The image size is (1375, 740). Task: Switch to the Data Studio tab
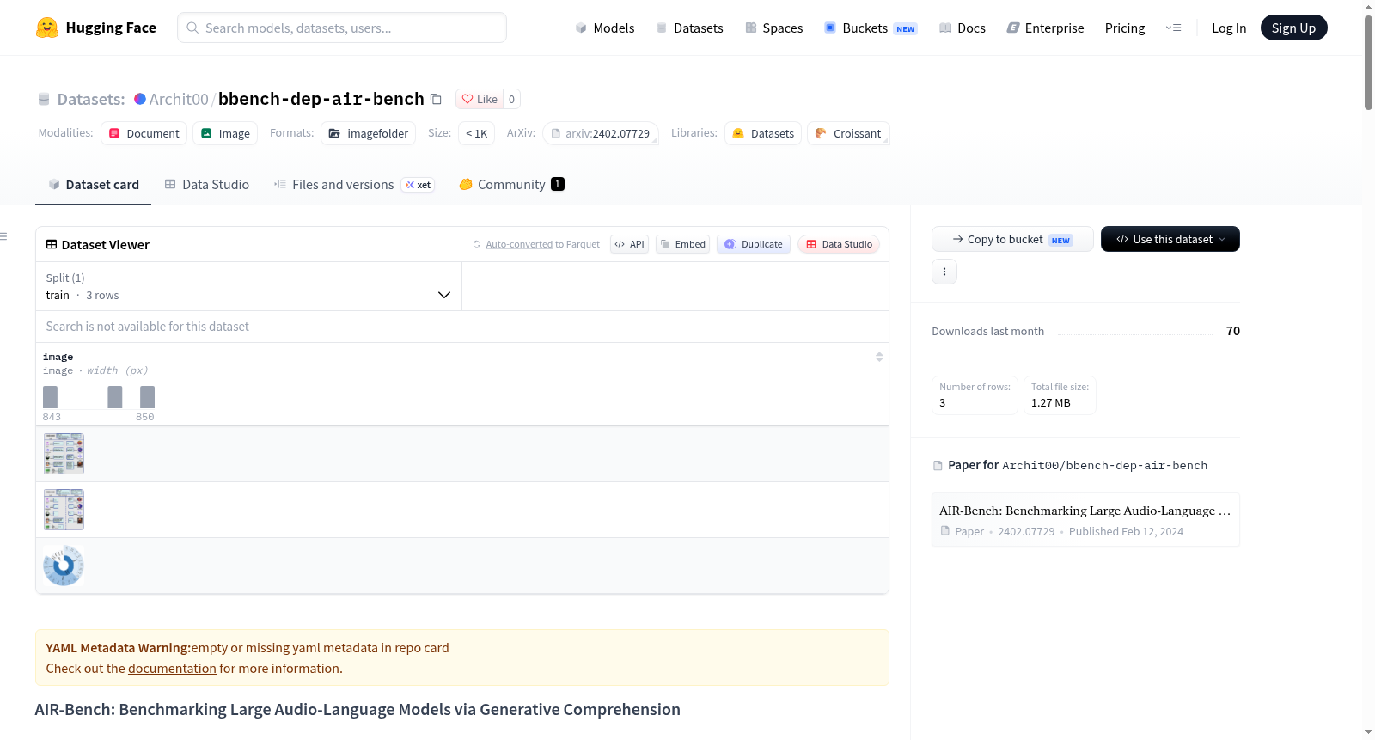[x=207, y=185]
